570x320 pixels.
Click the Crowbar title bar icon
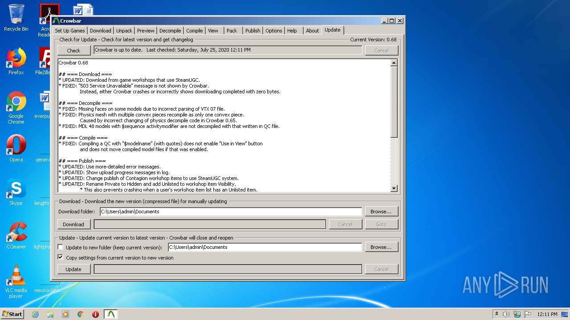coord(56,20)
